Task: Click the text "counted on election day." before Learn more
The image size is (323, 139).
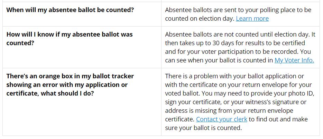Action: (x=200, y=19)
